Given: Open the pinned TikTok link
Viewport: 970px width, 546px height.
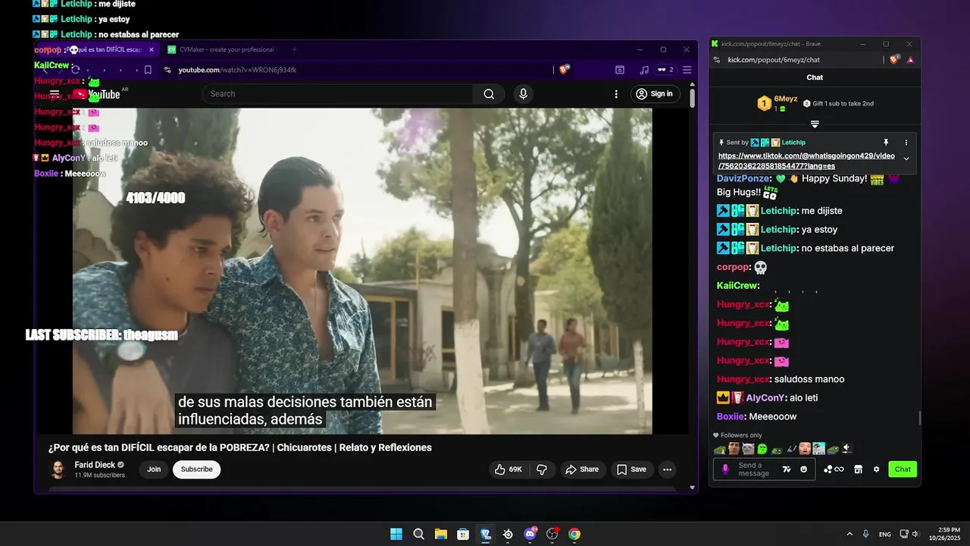Looking at the screenshot, I should [806, 161].
